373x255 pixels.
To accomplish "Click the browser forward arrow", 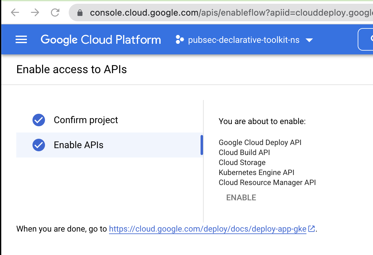I will click(x=35, y=12).
